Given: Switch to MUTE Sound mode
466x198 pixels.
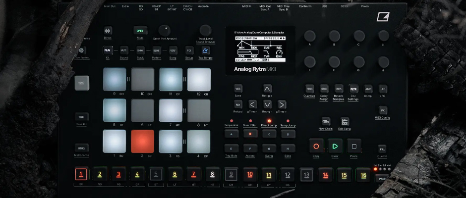Looking at the screenshot, I should [124, 50].
